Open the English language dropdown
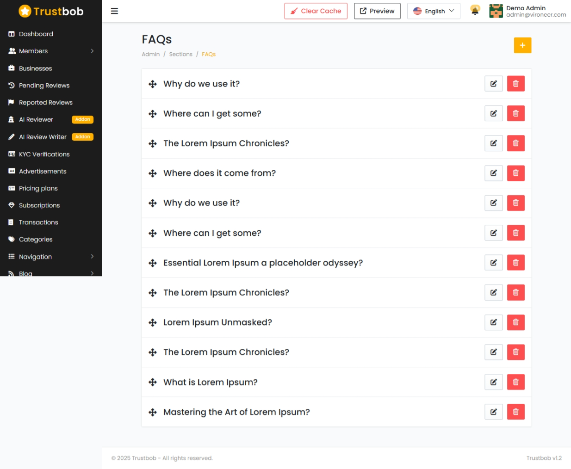Image resolution: width=571 pixels, height=469 pixels. 434,11
